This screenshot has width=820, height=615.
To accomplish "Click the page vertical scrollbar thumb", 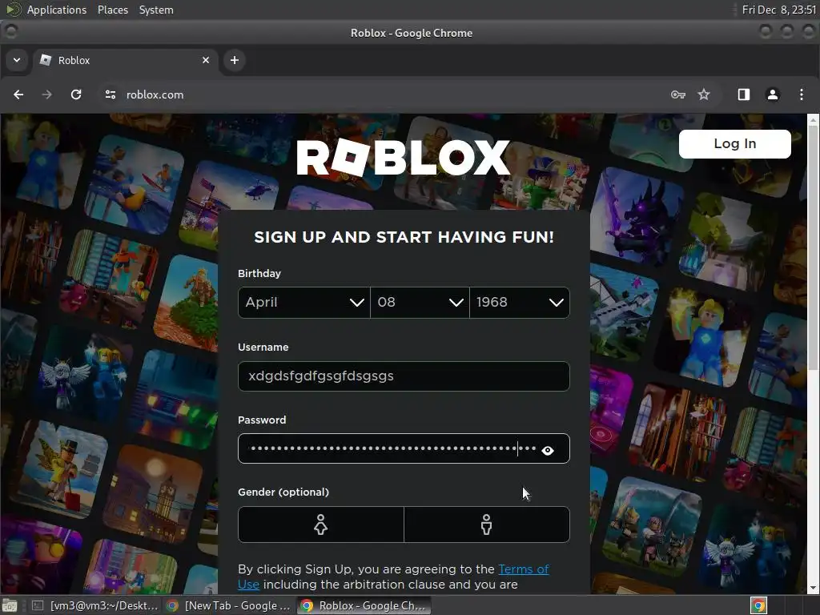I will [814, 246].
